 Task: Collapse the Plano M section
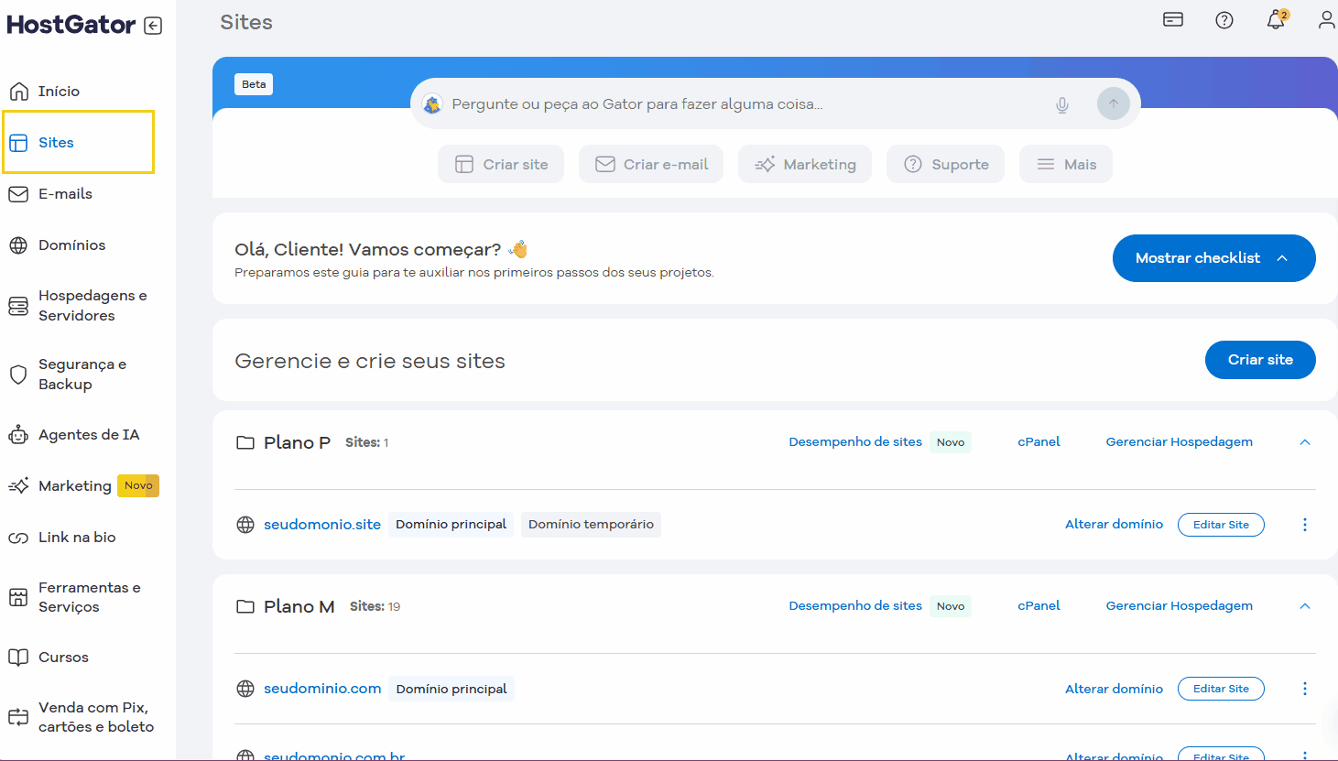coord(1304,605)
